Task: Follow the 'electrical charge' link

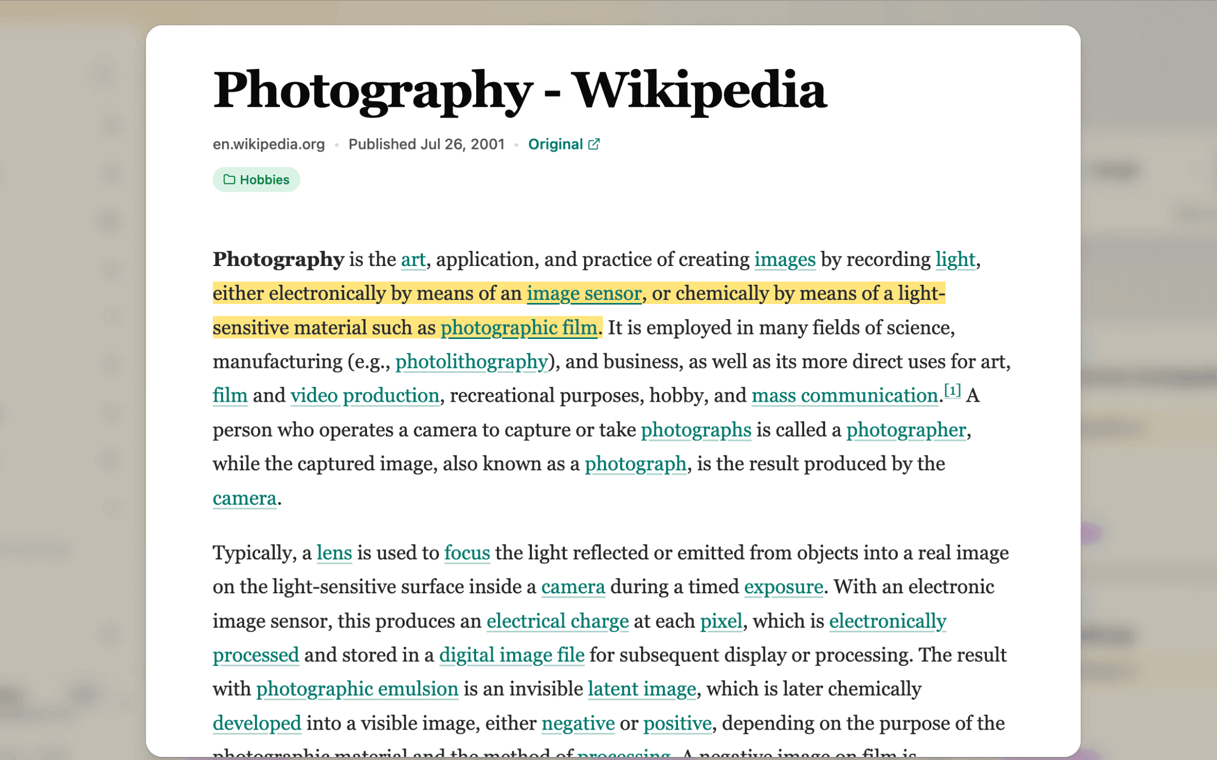Action: pyautogui.click(x=557, y=621)
